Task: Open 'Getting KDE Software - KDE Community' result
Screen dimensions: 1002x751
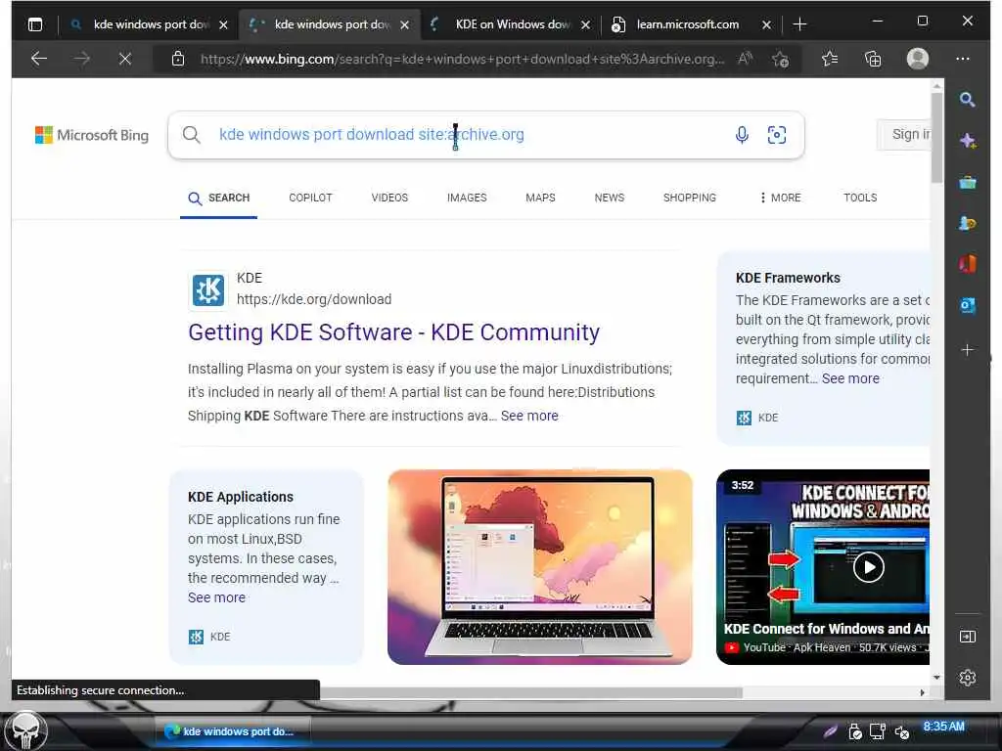Action: (393, 332)
